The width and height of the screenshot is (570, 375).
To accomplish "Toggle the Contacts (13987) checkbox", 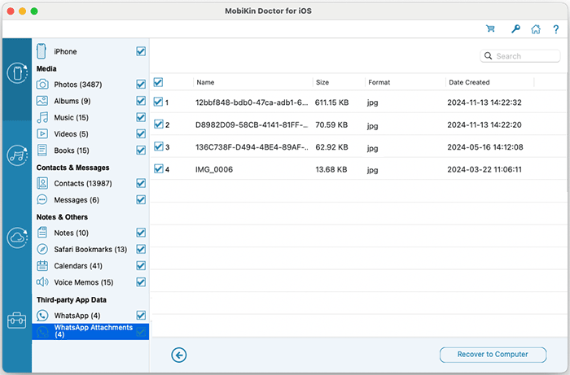I will click(141, 183).
